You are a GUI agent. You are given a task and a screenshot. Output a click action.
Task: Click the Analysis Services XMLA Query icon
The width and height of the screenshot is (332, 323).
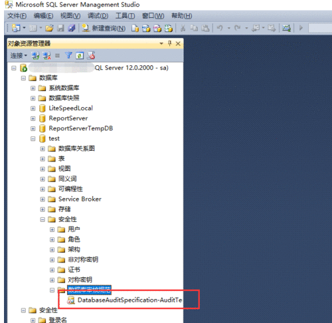(169, 28)
